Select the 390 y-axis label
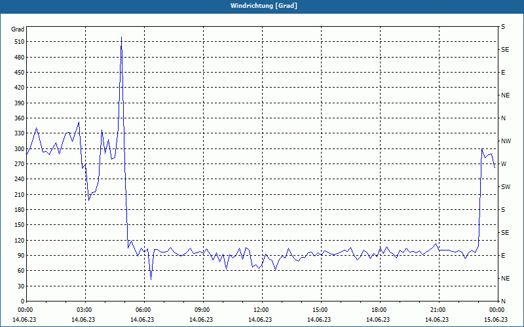The width and height of the screenshot is (524, 327). pos(20,103)
